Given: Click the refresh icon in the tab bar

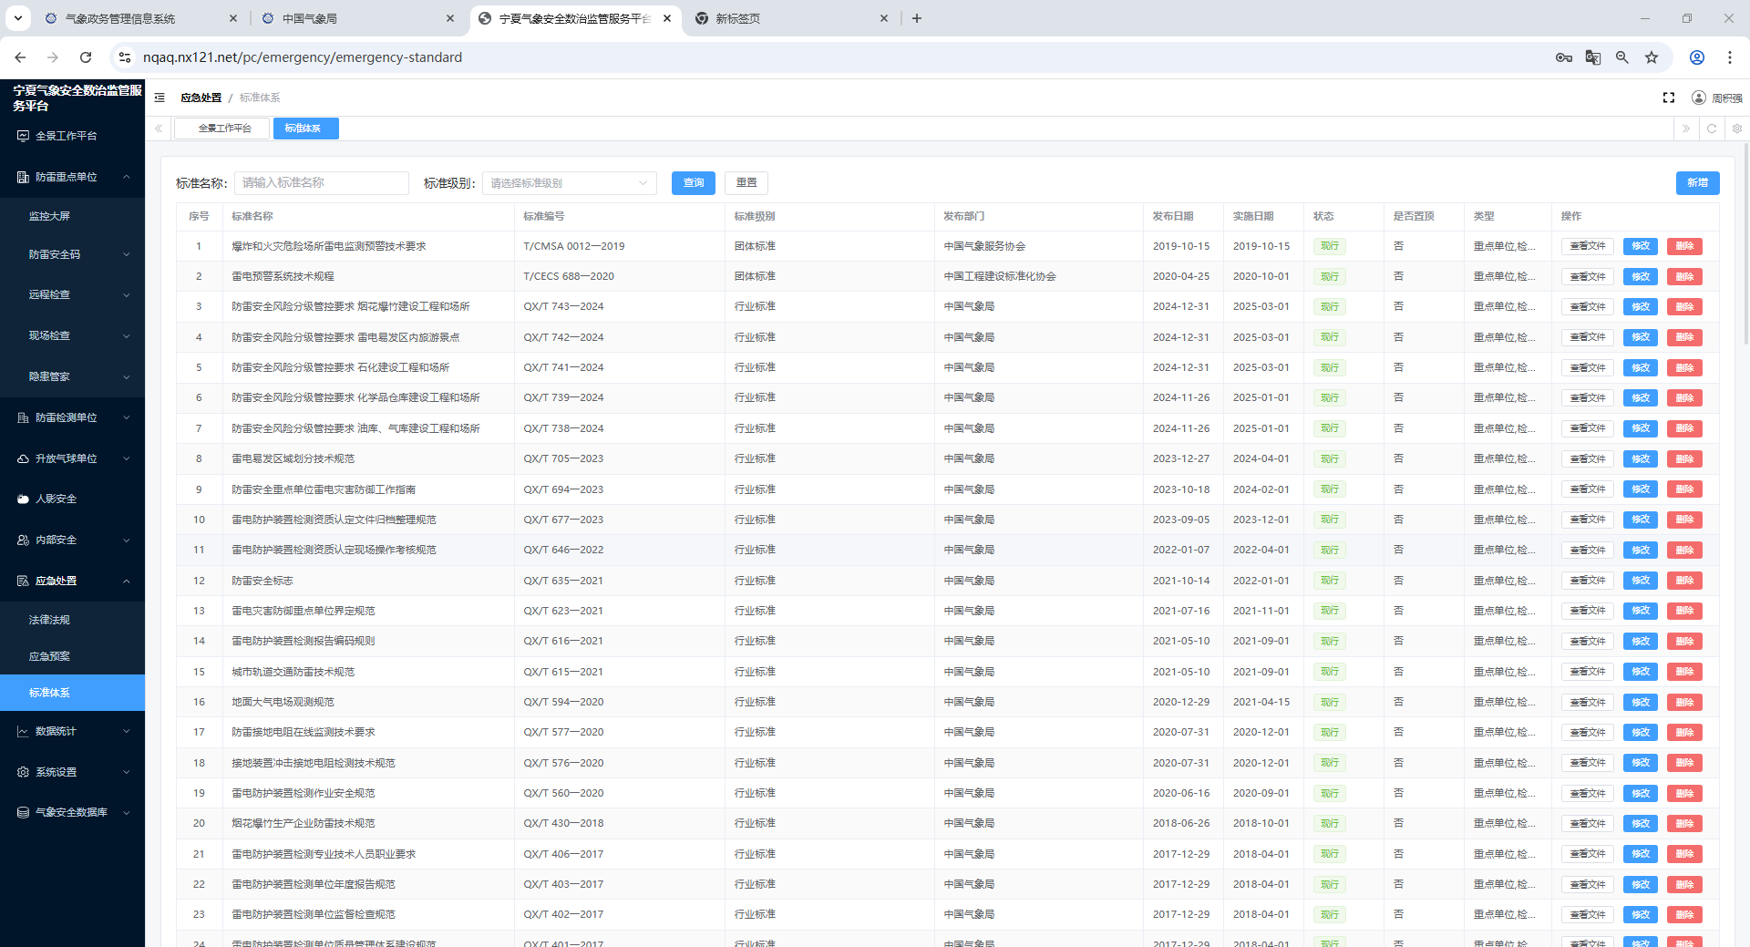Looking at the screenshot, I should (1711, 129).
